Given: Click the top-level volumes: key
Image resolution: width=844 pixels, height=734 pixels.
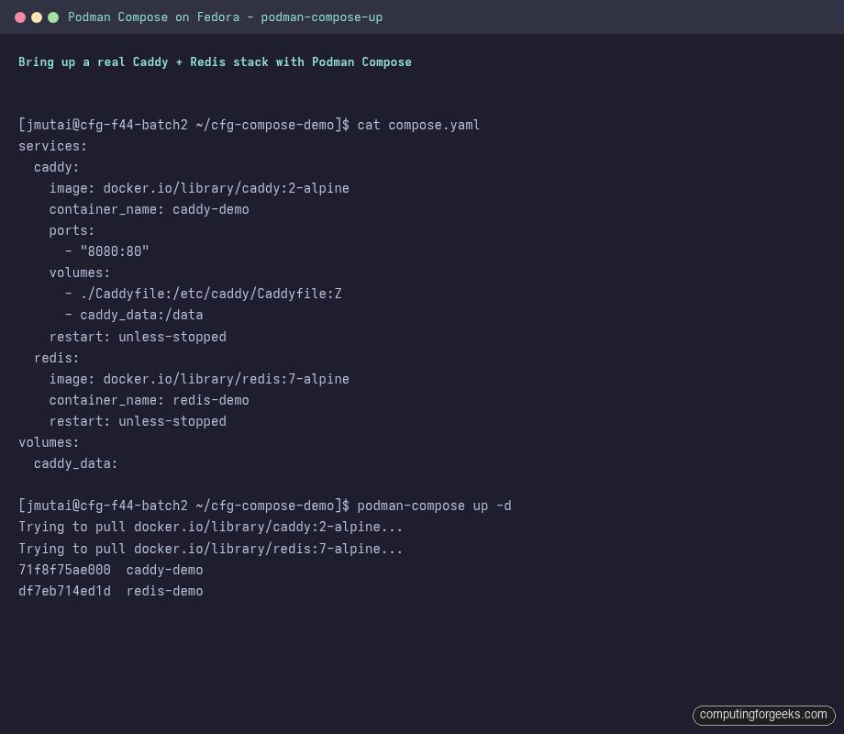Looking at the screenshot, I should coord(49,442).
